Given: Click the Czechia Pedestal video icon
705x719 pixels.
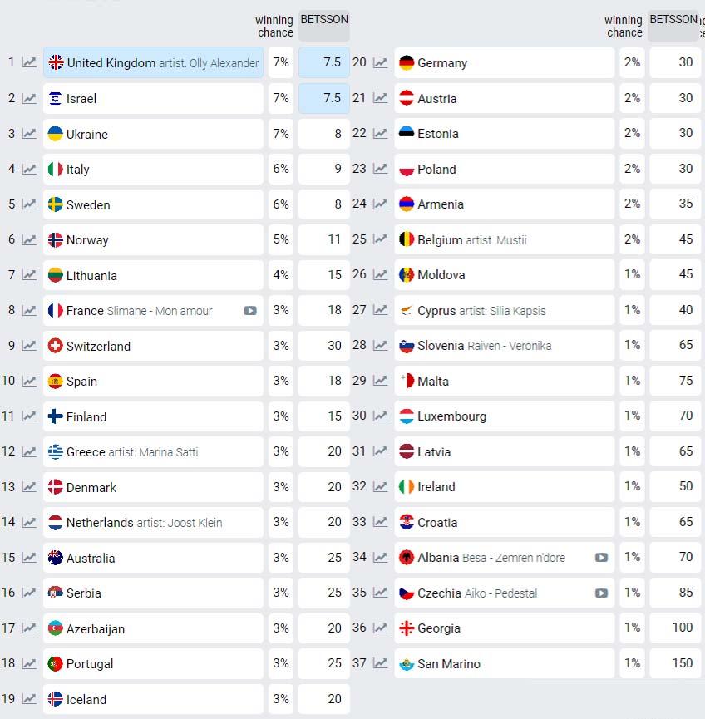Looking at the screenshot, I should 601,593.
